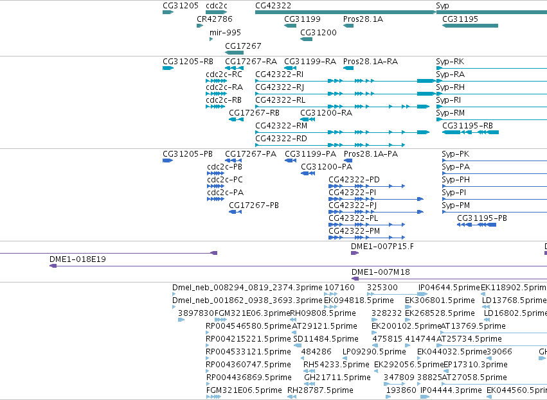Click the CG42322 gene bar
The width and height of the screenshot is (547, 400).
[345, 12]
